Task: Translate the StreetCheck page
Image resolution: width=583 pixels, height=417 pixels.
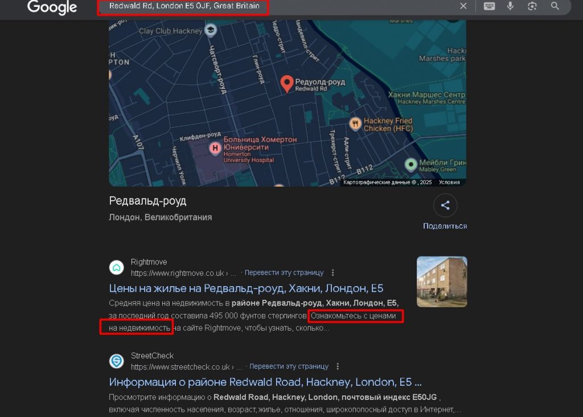Action: point(289,366)
